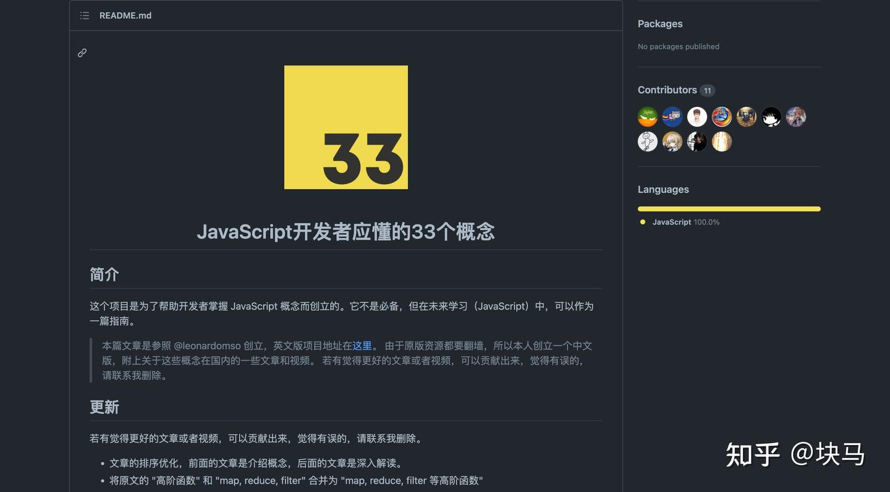Open the Nyan cat contributor avatar
The image size is (890, 492).
click(672, 116)
